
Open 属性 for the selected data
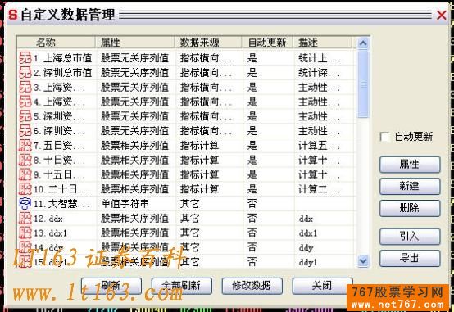pos(410,165)
